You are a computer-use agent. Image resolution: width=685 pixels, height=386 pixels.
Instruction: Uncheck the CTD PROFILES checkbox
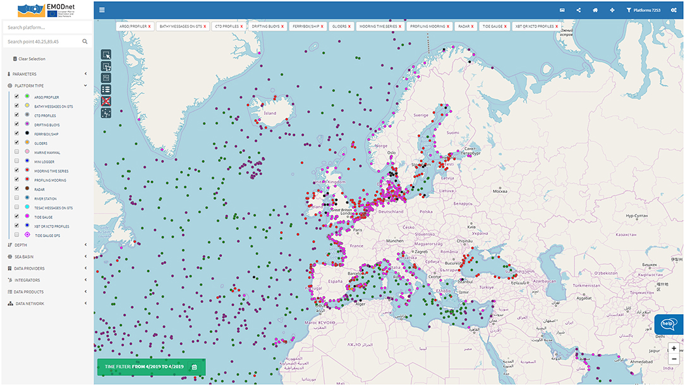pos(16,115)
